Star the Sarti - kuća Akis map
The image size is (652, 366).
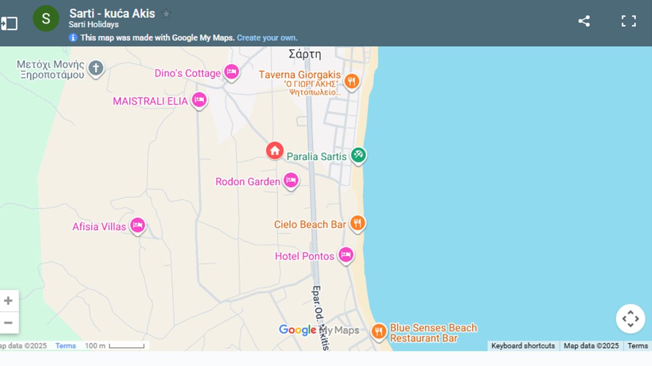pos(166,14)
